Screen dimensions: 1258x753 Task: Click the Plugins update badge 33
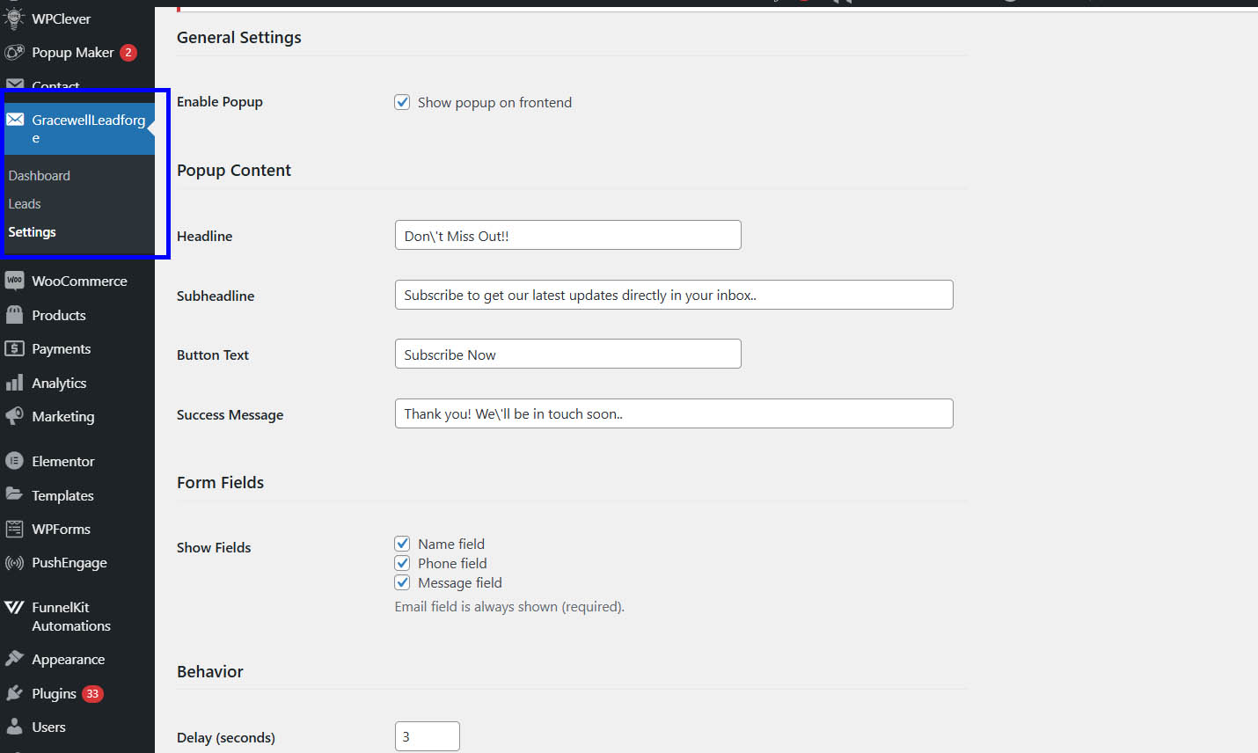point(92,693)
